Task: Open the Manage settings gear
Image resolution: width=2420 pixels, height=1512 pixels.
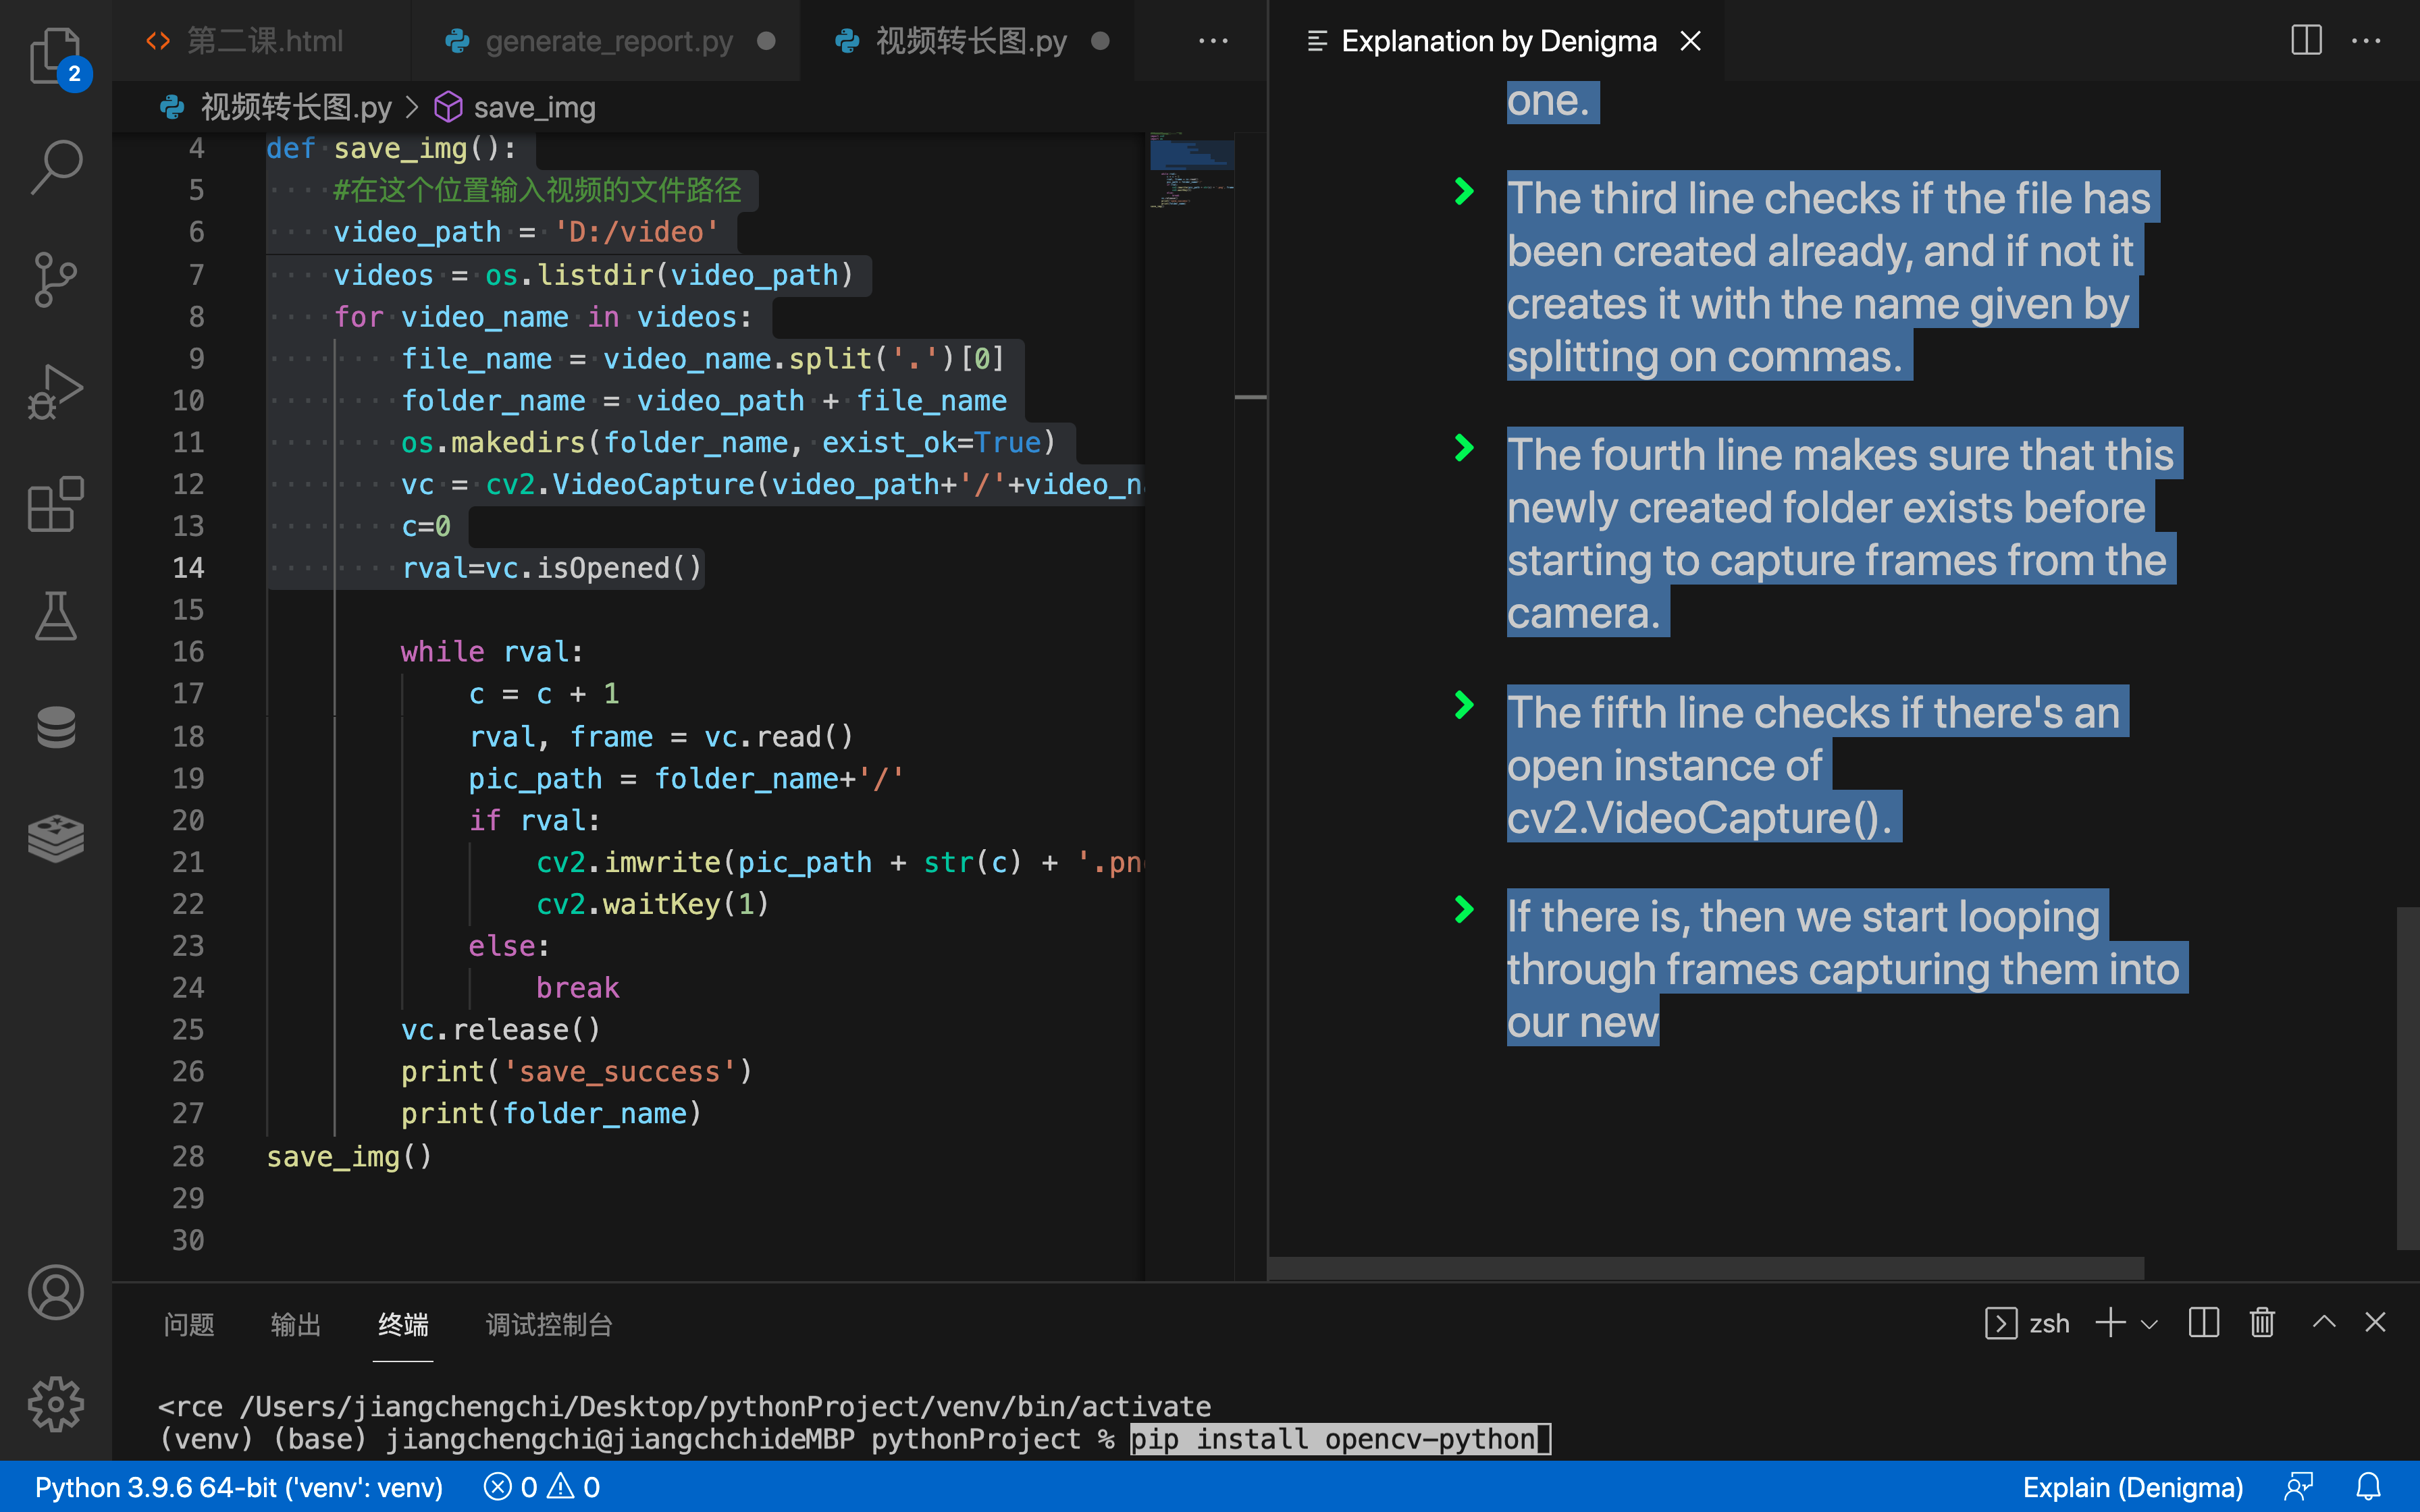Action: click(55, 1404)
